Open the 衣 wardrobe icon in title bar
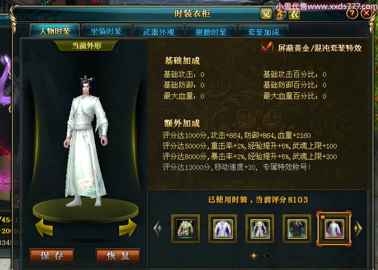Image resolution: width=378 pixels, height=270 pixels. coord(294,14)
